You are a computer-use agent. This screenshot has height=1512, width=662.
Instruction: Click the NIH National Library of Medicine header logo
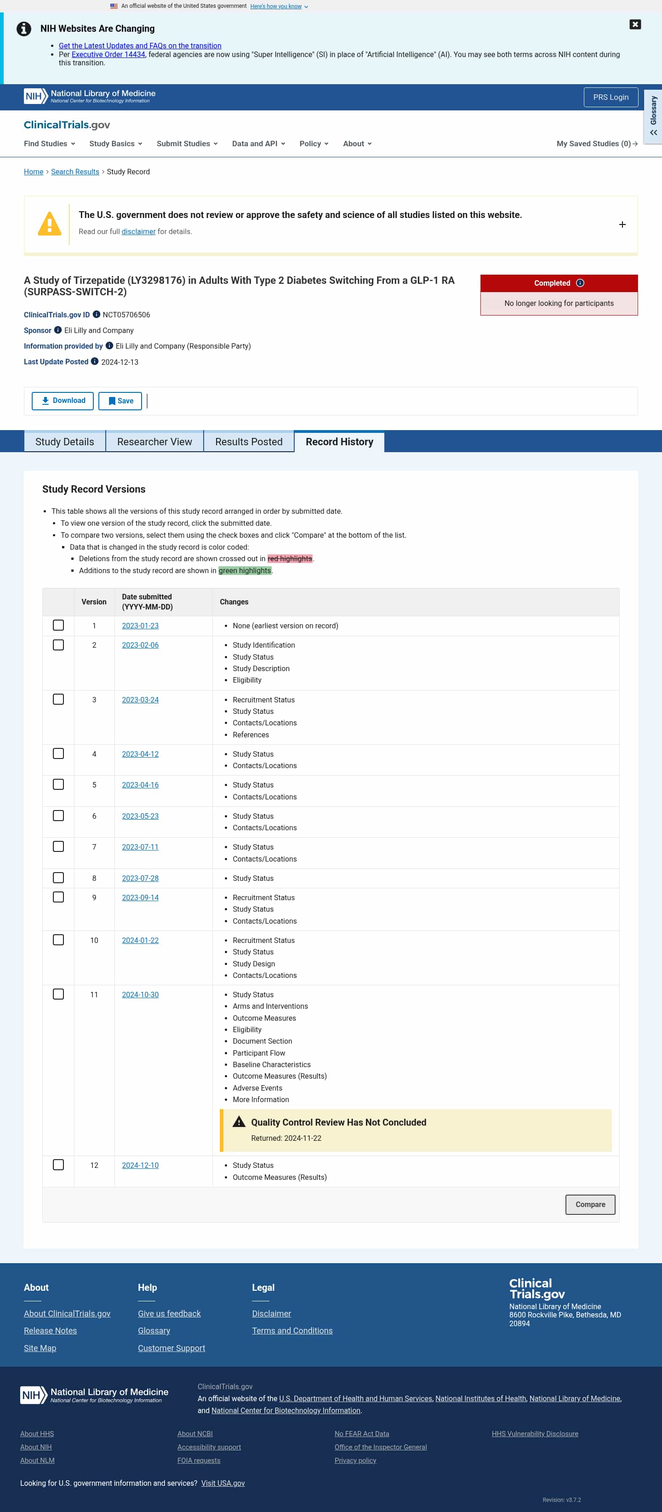tap(90, 96)
